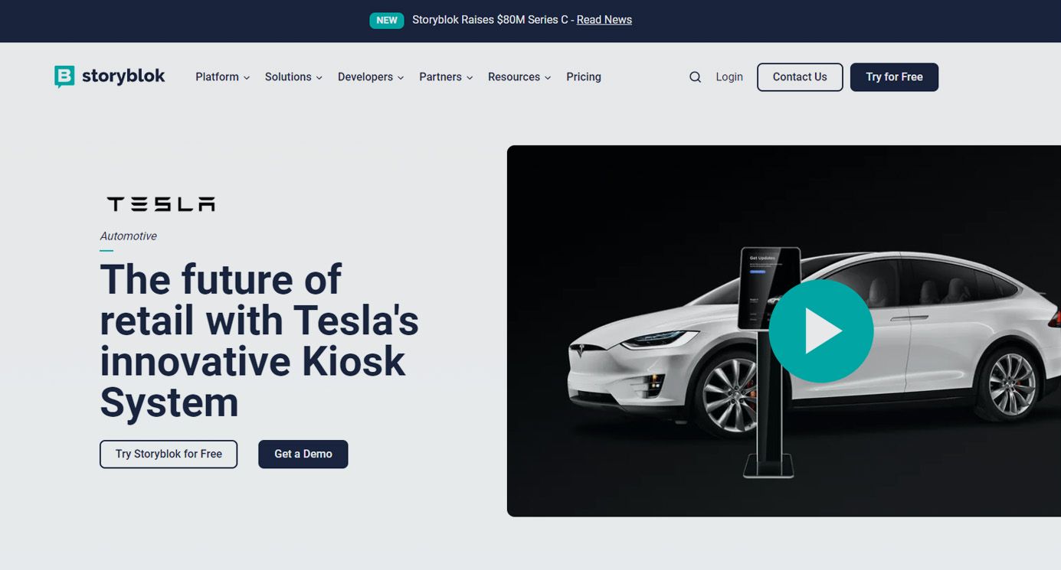1061x570 pixels.
Task: Select the Platform menu item
Action: pyautogui.click(x=218, y=77)
